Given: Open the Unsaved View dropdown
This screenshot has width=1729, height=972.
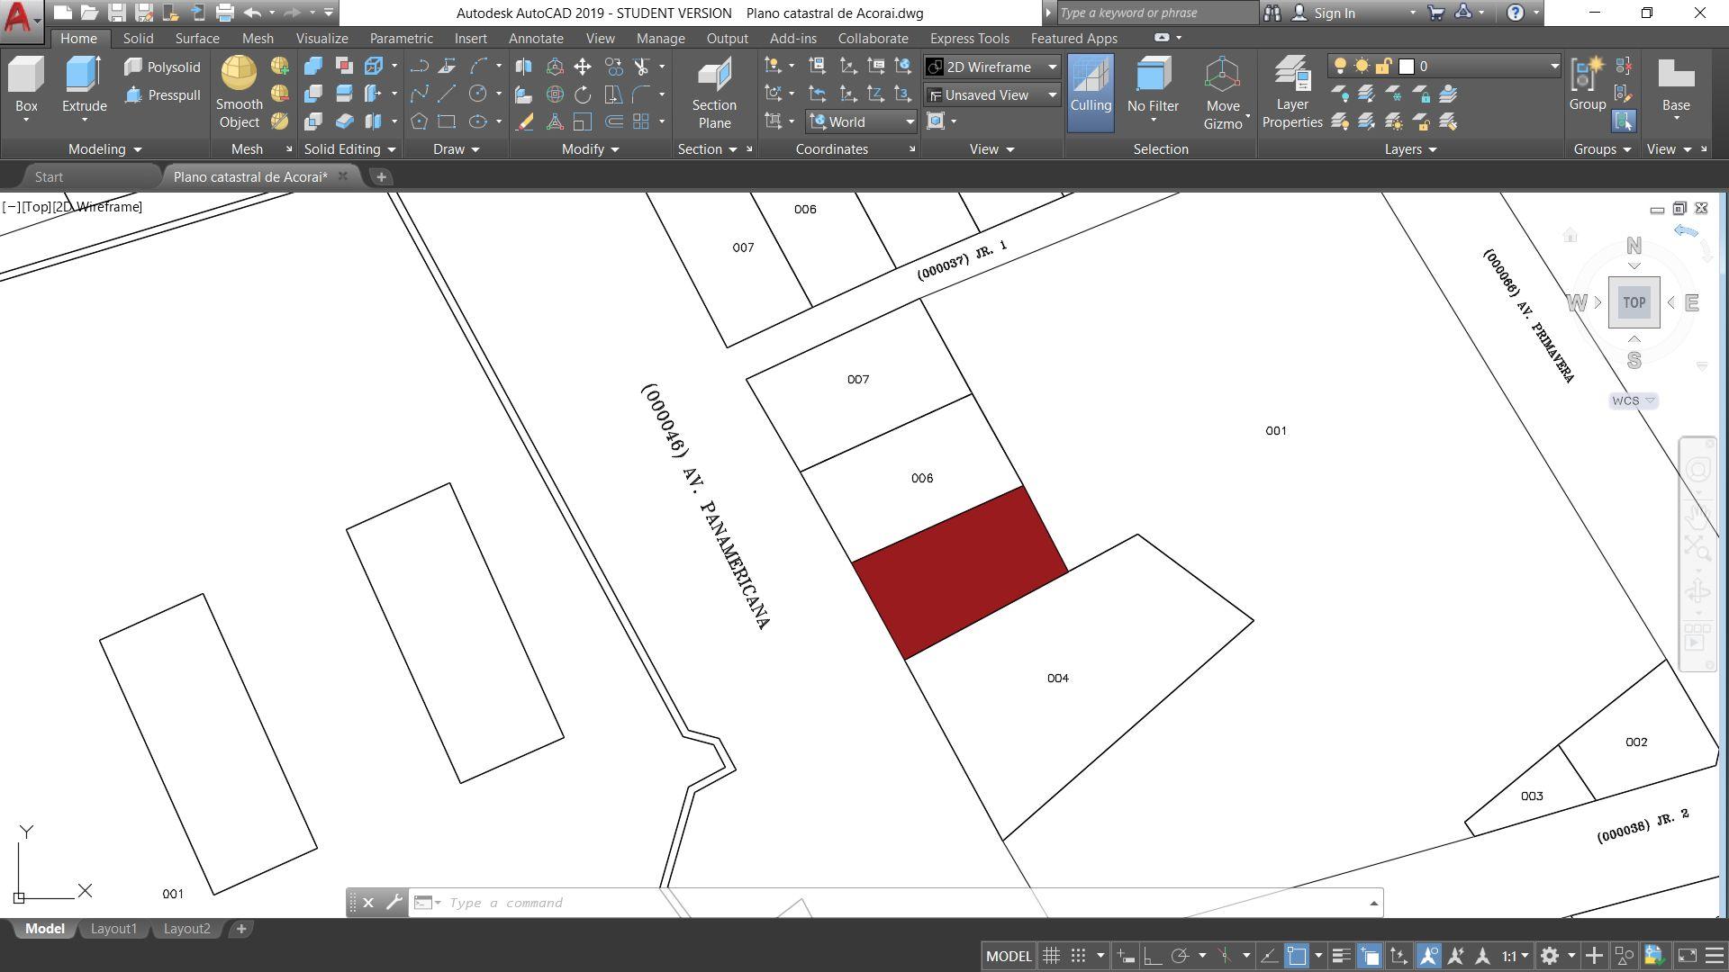Looking at the screenshot, I should click(992, 94).
